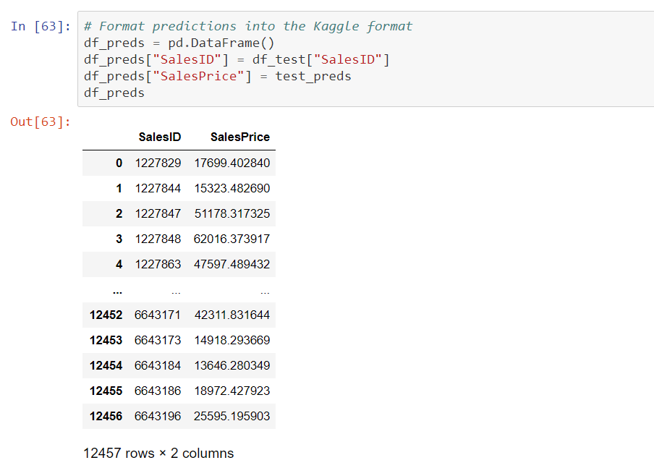Click the price value 51178.317325
654x468 pixels.
tap(232, 213)
